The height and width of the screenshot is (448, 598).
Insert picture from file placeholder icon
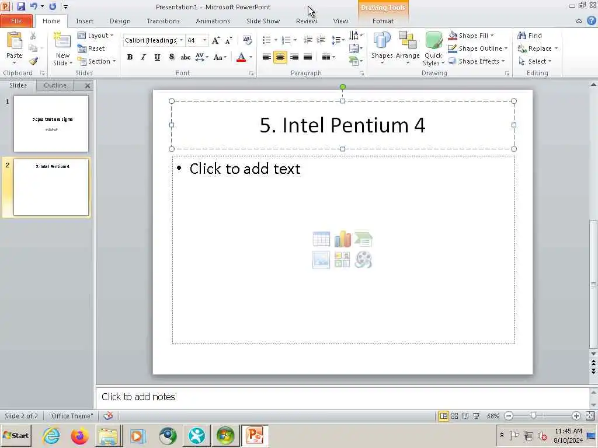[x=321, y=260]
